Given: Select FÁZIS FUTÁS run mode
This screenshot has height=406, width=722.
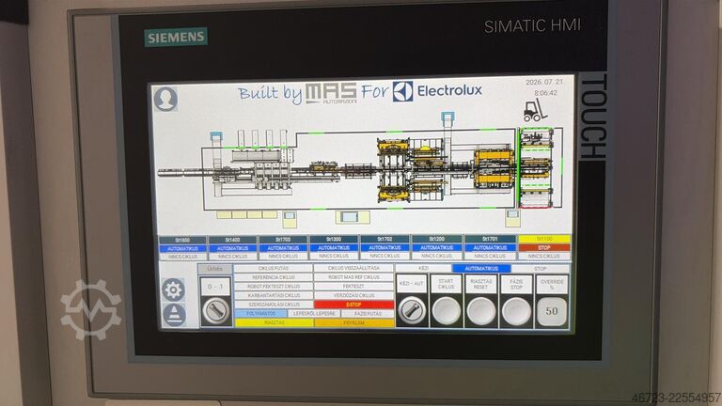Looking at the screenshot, I should click(368, 314).
